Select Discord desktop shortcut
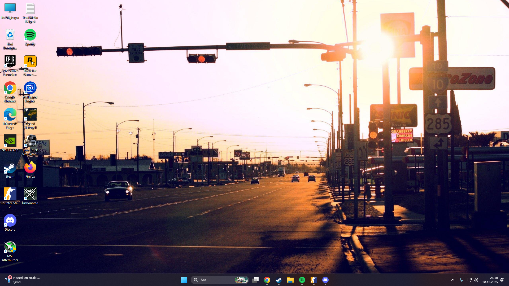This screenshot has height=286, width=509. pyautogui.click(x=10, y=223)
